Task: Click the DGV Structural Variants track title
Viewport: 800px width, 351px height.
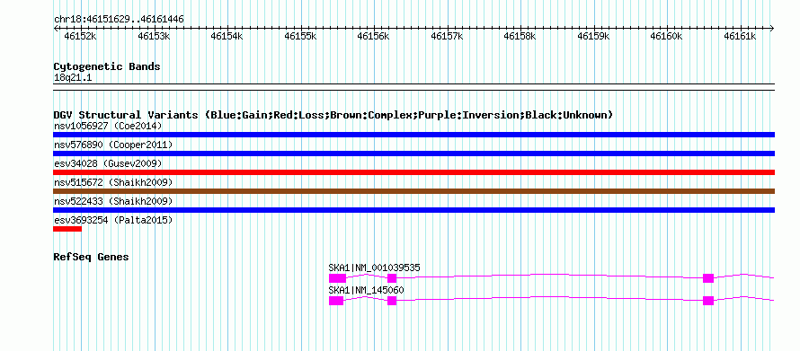Action: point(333,115)
